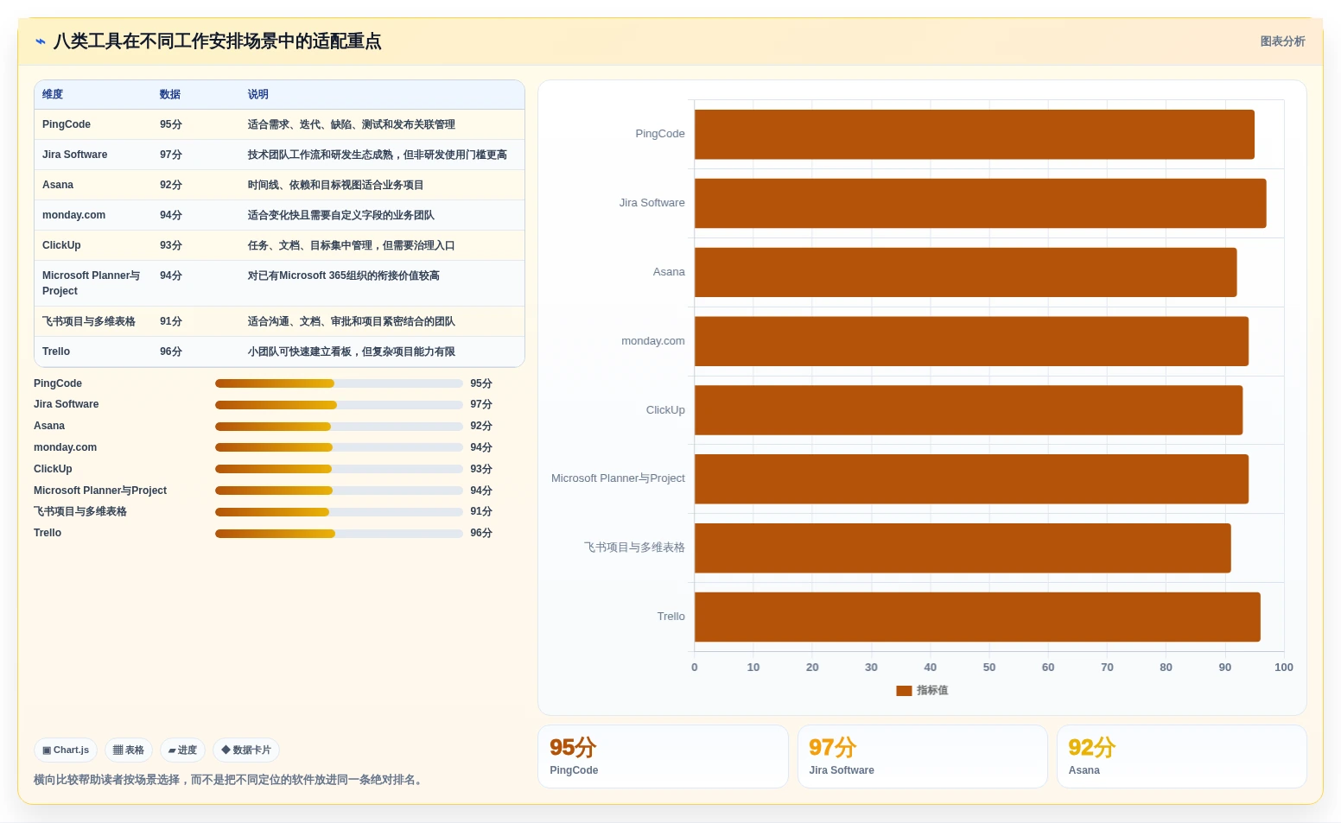Click the PingCode progress bar
1341x823 pixels.
pos(339,383)
